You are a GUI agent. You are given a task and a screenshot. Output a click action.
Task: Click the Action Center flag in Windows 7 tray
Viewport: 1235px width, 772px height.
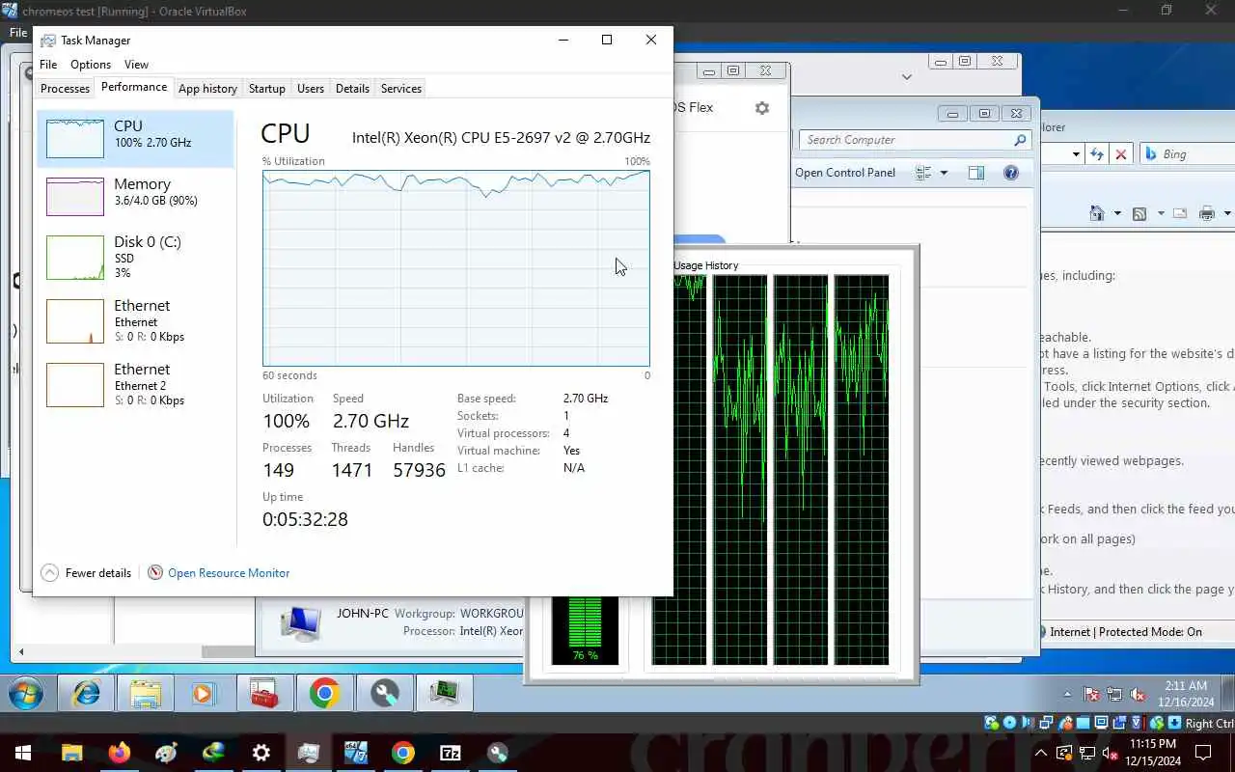click(x=1091, y=694)
